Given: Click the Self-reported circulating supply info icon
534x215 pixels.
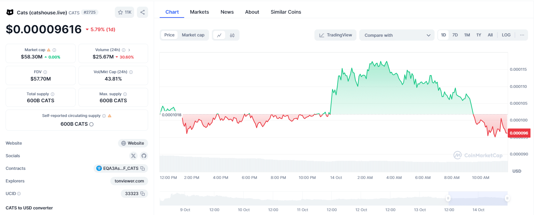Looking at the screenshot, I should pos(104,116).
